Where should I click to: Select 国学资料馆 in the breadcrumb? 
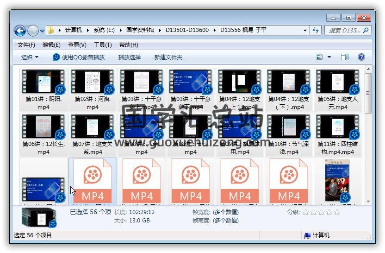(140, 30)
